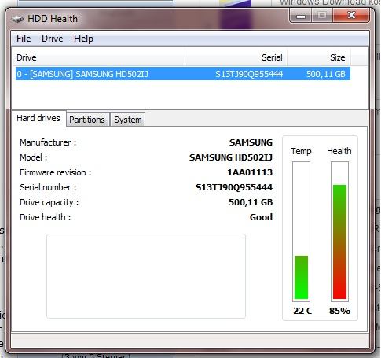
Task: Click the empty message box under Drive health
Action: (x=146, y=276)
